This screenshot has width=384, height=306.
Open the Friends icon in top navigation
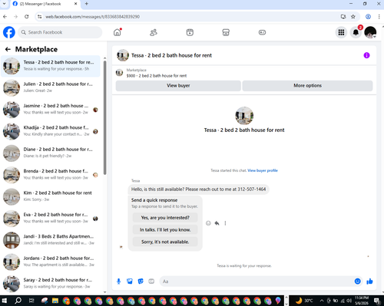point(154,32)
